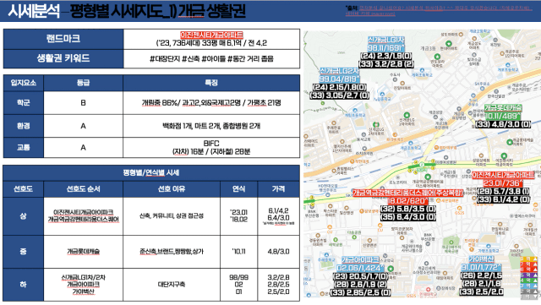
Task: Click the '(35) 6.4/3.0 (0)' price tag
Action: pyautogui.click(x=408, y=217)
